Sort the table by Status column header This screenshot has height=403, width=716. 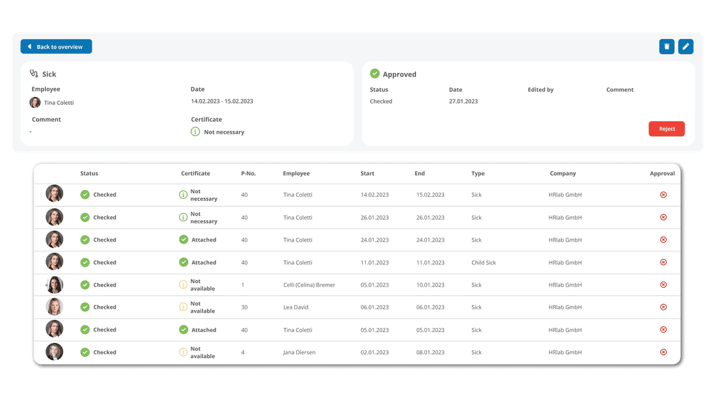[x=89, y=174]
